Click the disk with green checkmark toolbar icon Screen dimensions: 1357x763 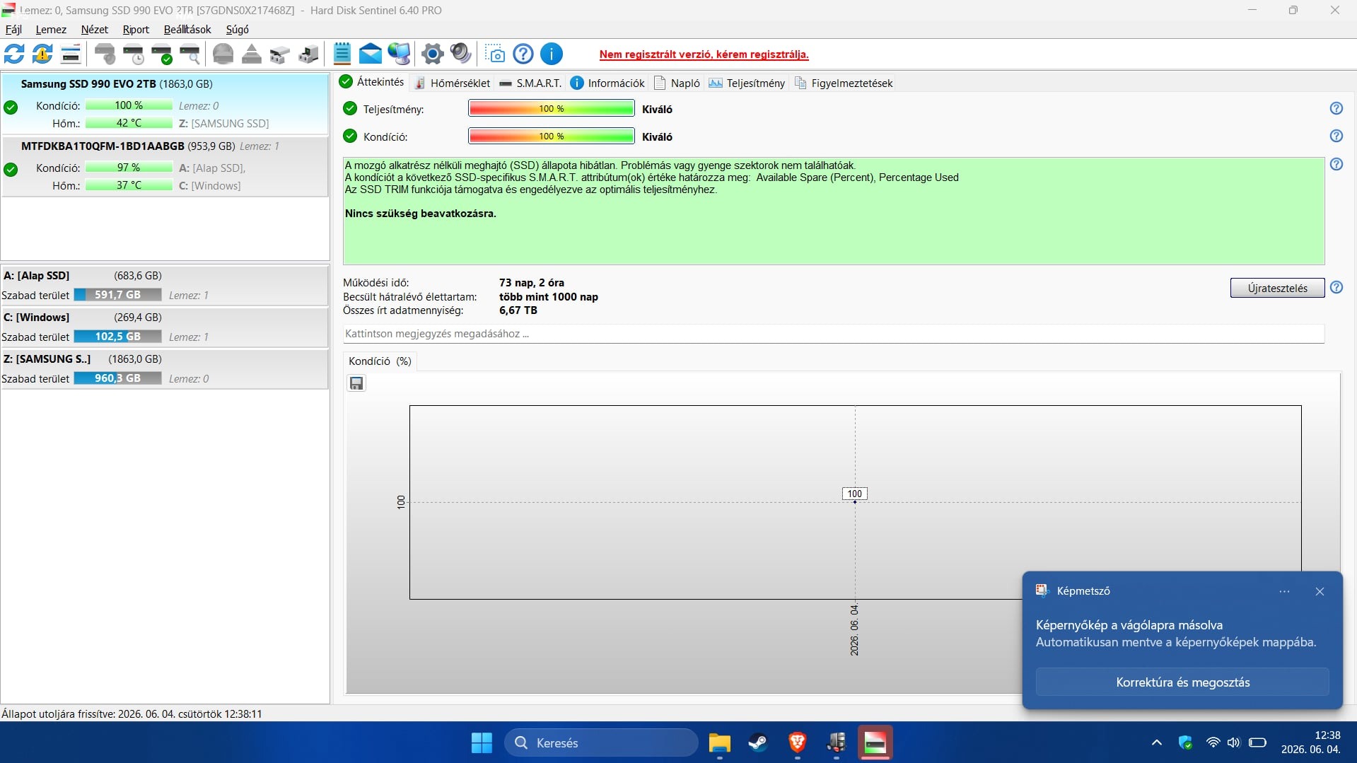162,54
